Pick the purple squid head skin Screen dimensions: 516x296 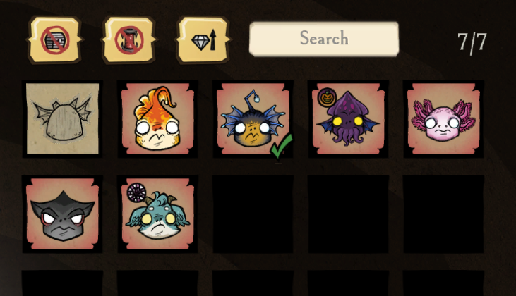(348, 118)
